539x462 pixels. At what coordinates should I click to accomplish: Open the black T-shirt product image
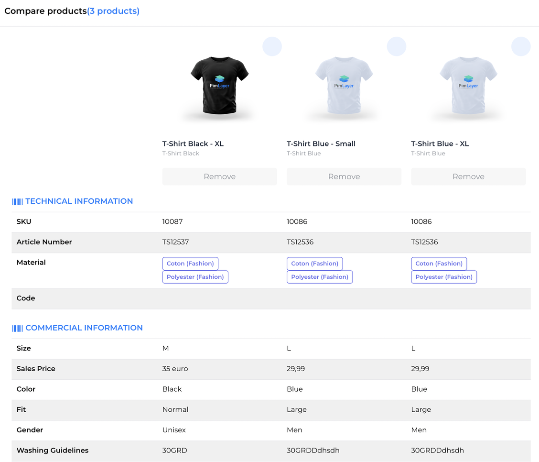pyautogui.click(x=219, y=86)
